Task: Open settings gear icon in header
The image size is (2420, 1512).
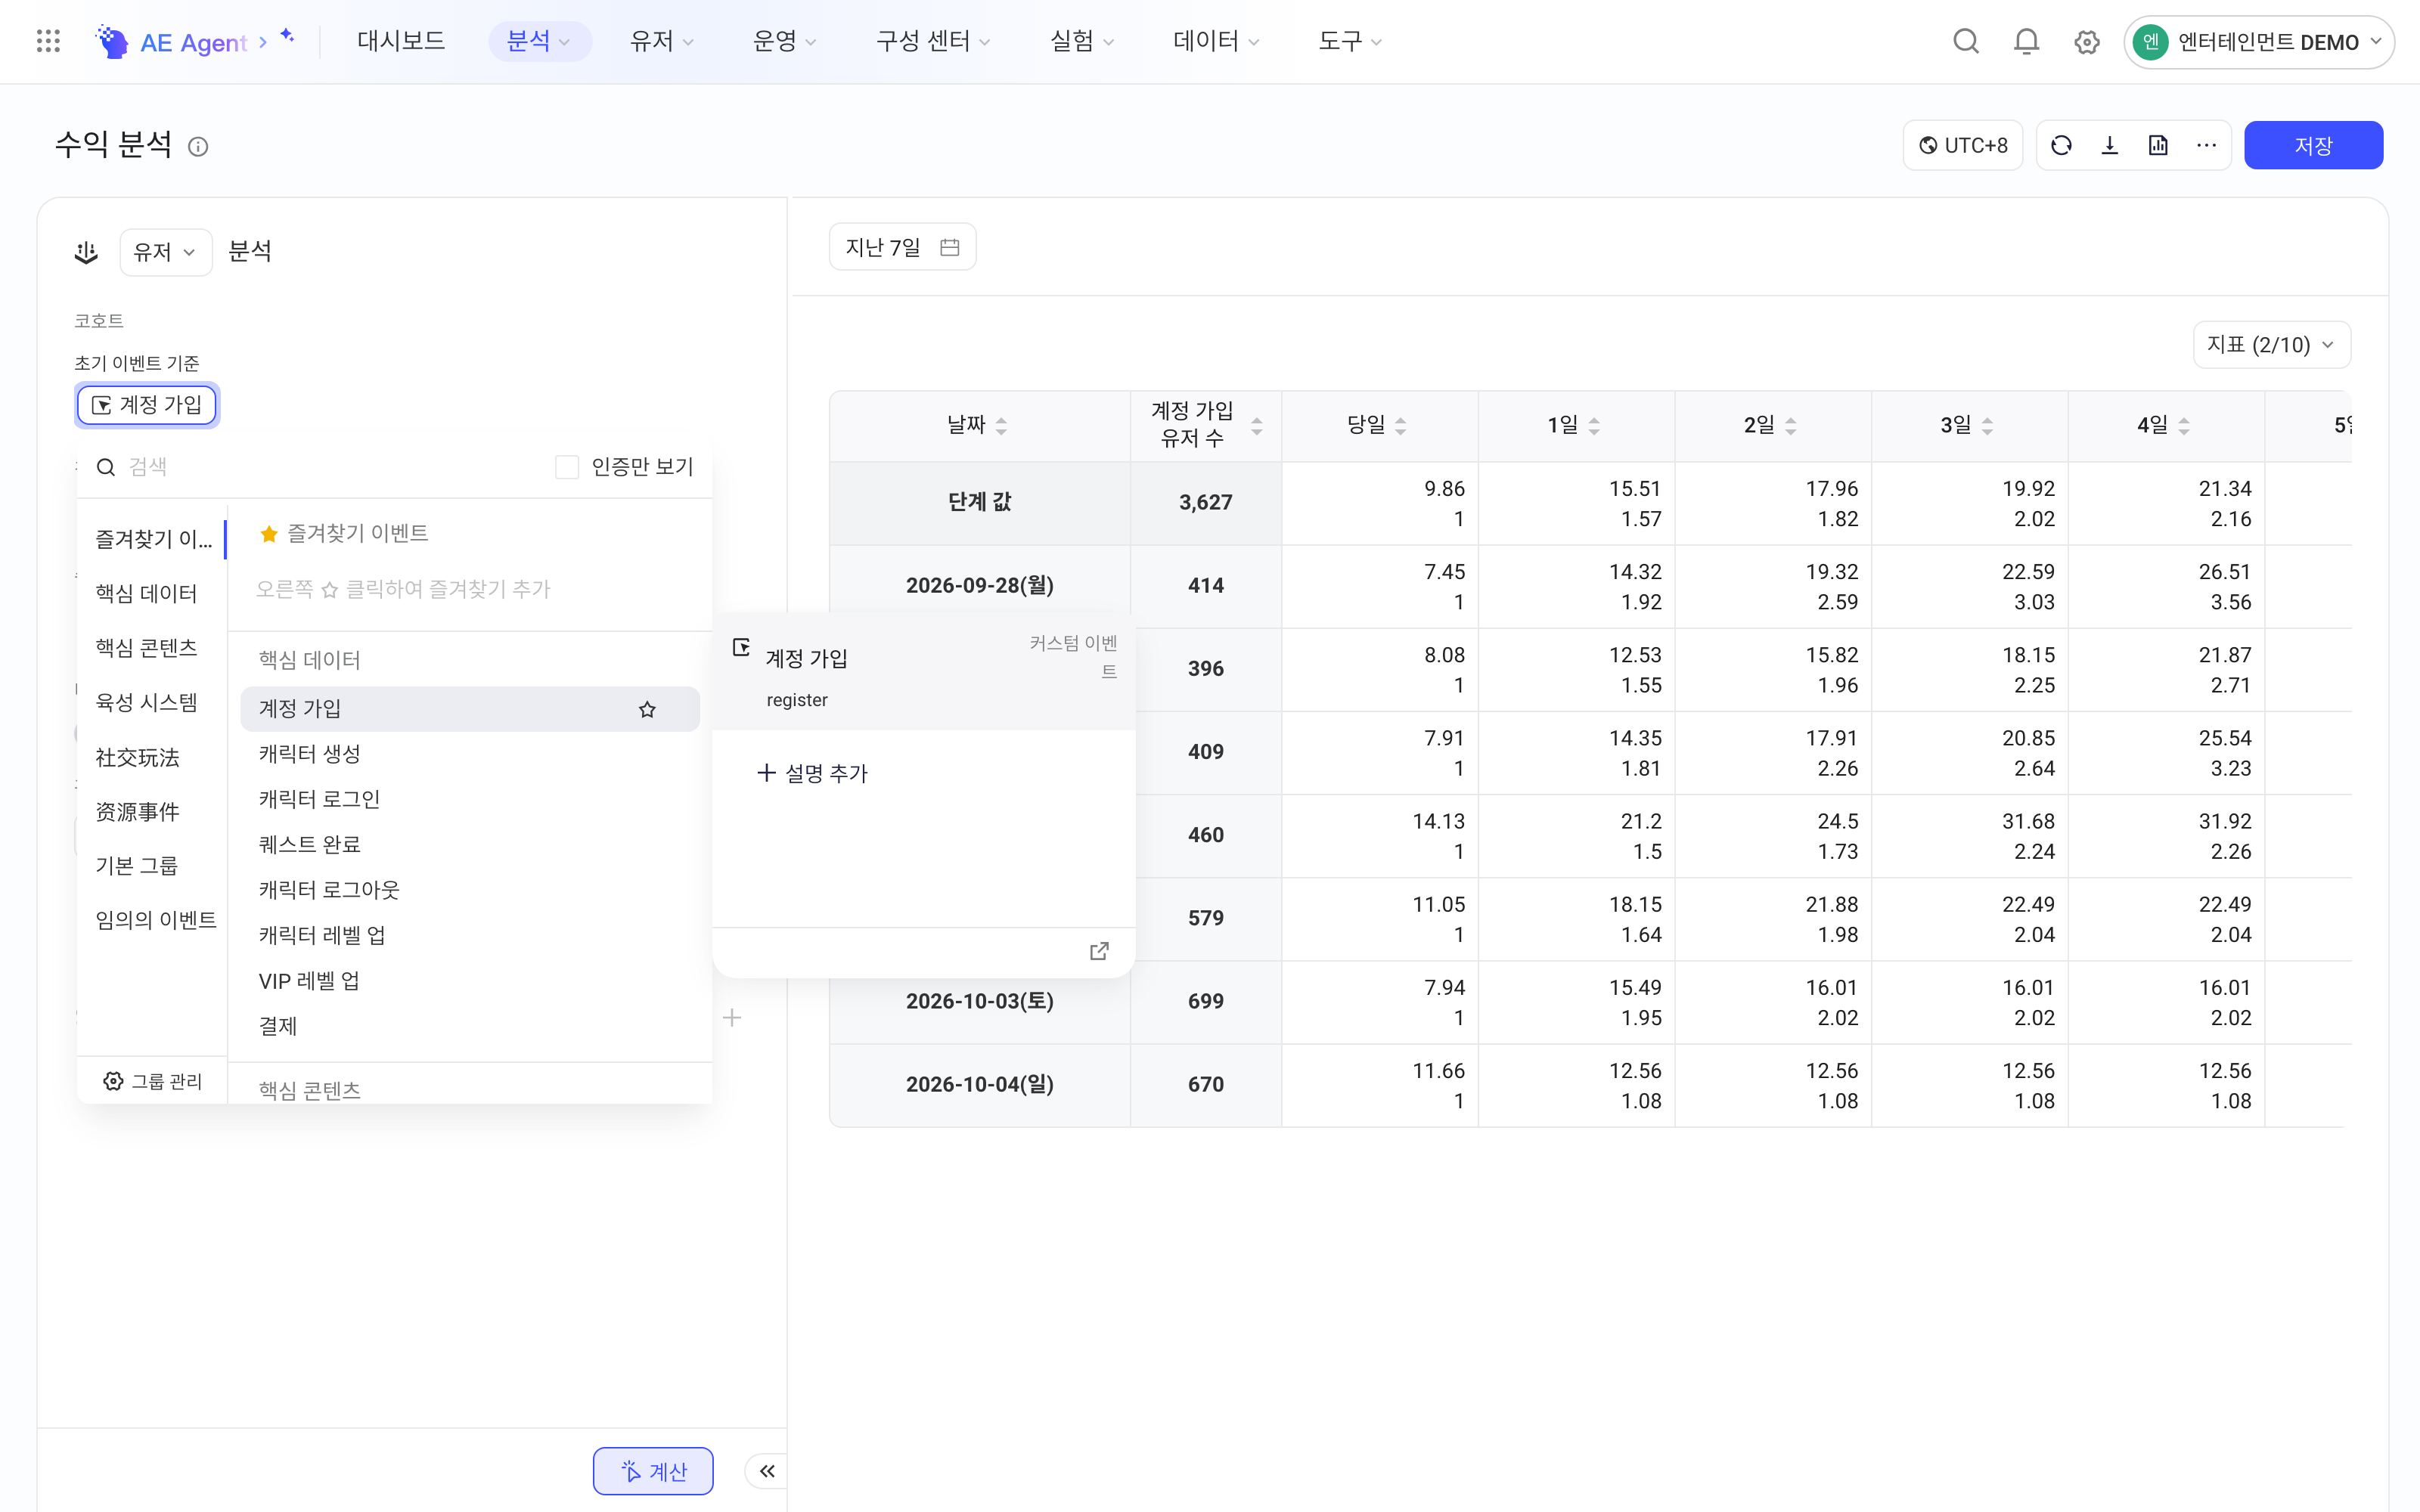Action: 2086,42
